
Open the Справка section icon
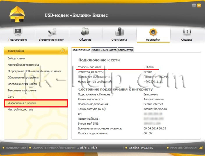point(187,32)
